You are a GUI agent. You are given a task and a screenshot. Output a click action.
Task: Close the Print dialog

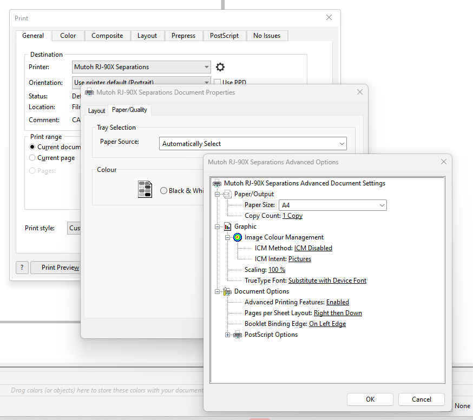pos(329,17)
